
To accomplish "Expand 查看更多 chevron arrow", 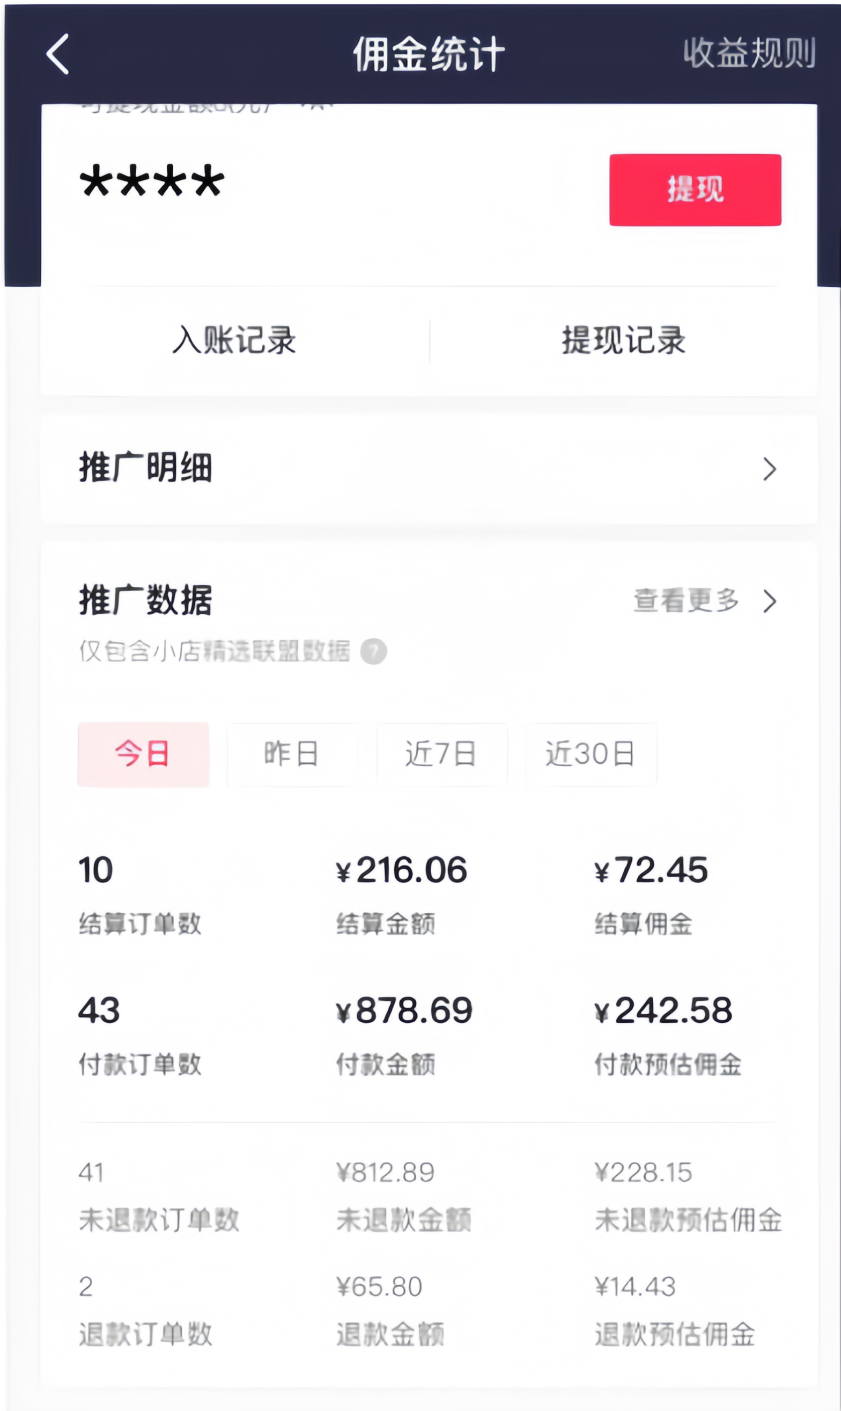I will (769, 601).
